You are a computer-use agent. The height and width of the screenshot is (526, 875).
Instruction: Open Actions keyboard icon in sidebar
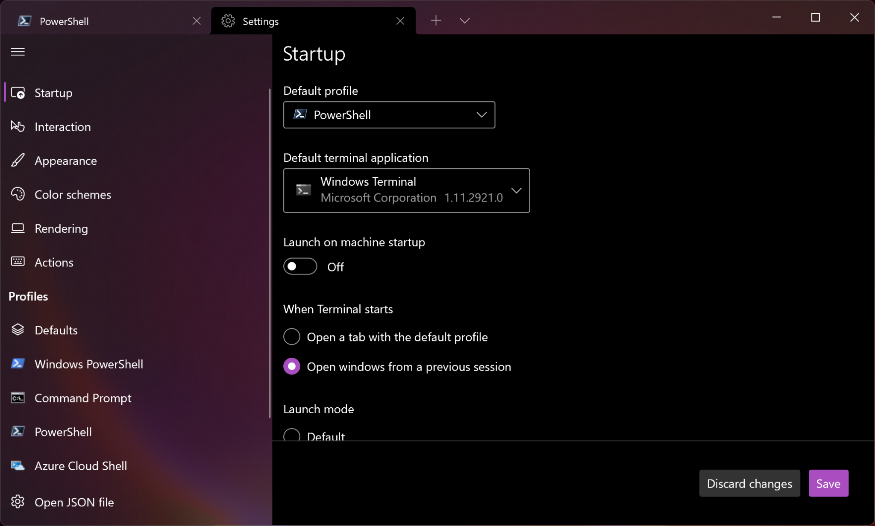pos(18,262)
